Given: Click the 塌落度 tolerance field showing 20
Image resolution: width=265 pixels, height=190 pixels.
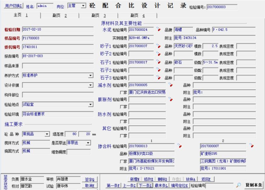Looking at the screenshot, I should [x=85, y=134].
